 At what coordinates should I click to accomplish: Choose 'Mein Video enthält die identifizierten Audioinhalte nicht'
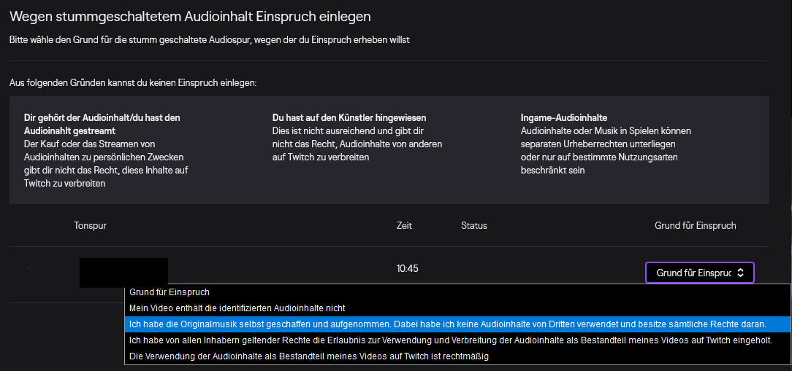pyautogui.click(x=237, y=308)
